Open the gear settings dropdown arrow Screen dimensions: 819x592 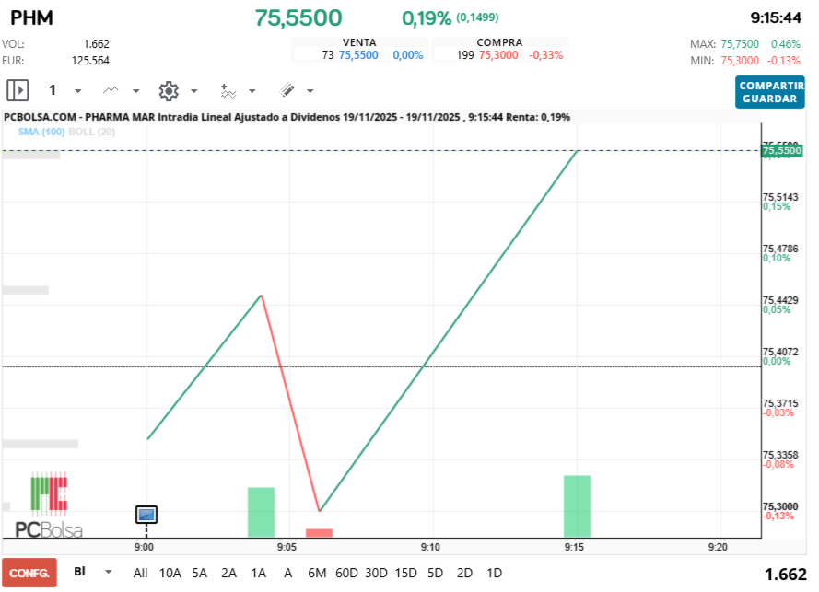(x=193, y=90)
